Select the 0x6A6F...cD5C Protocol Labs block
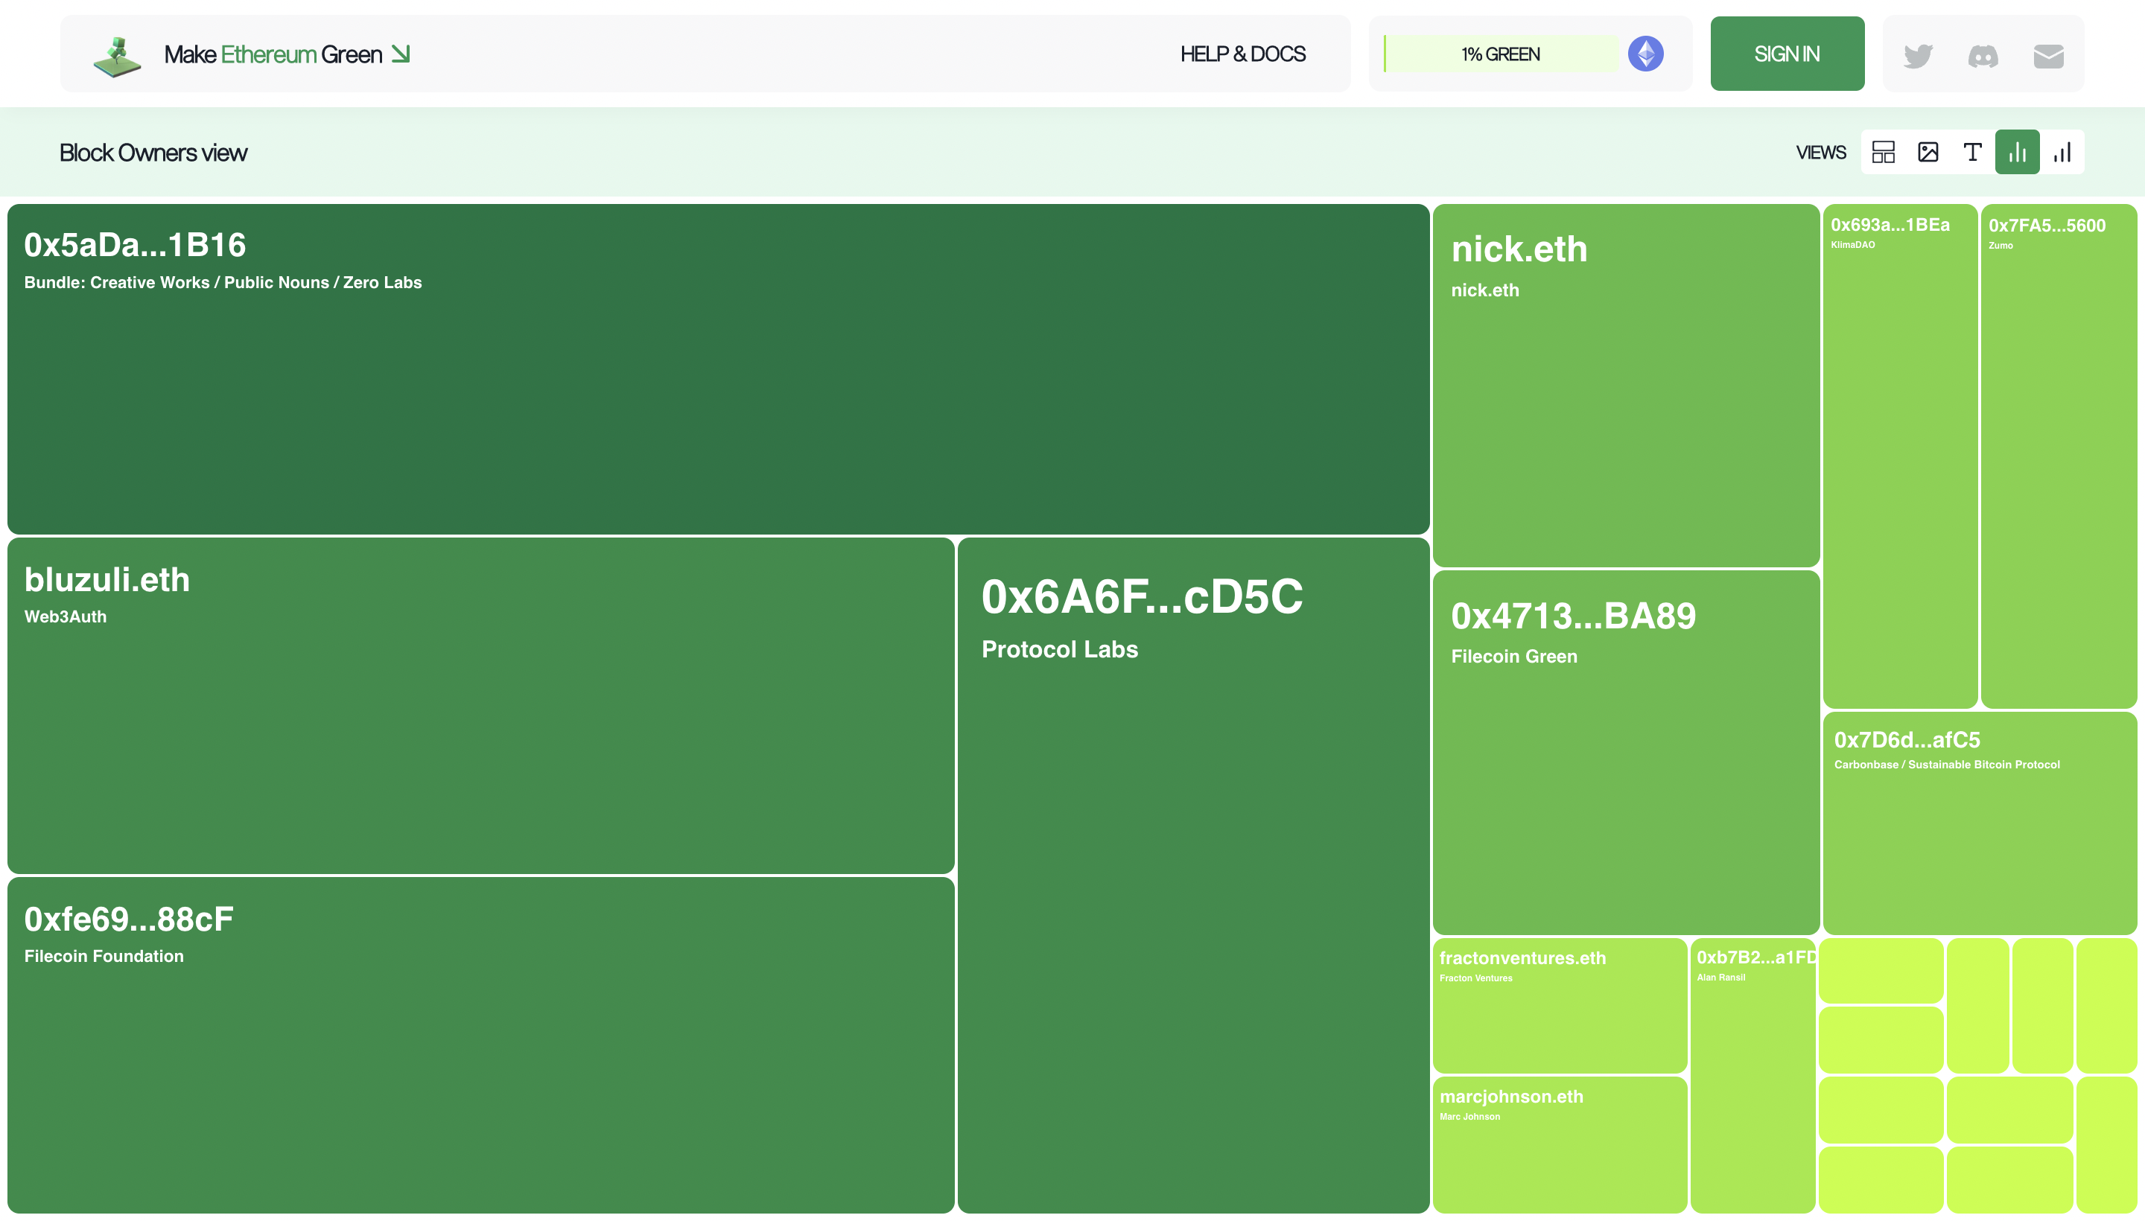Viewport: 2145px width, 1221px height. tap(1193, 875)
